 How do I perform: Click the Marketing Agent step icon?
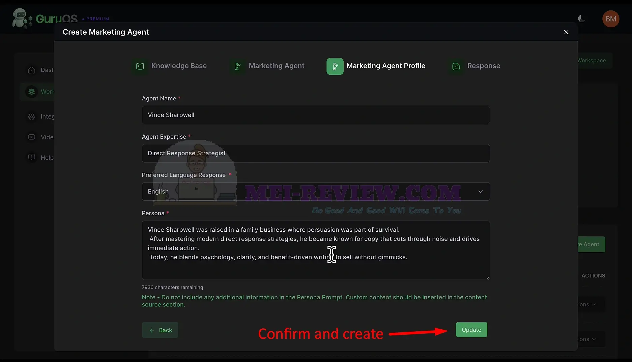[x=237, y=66]
